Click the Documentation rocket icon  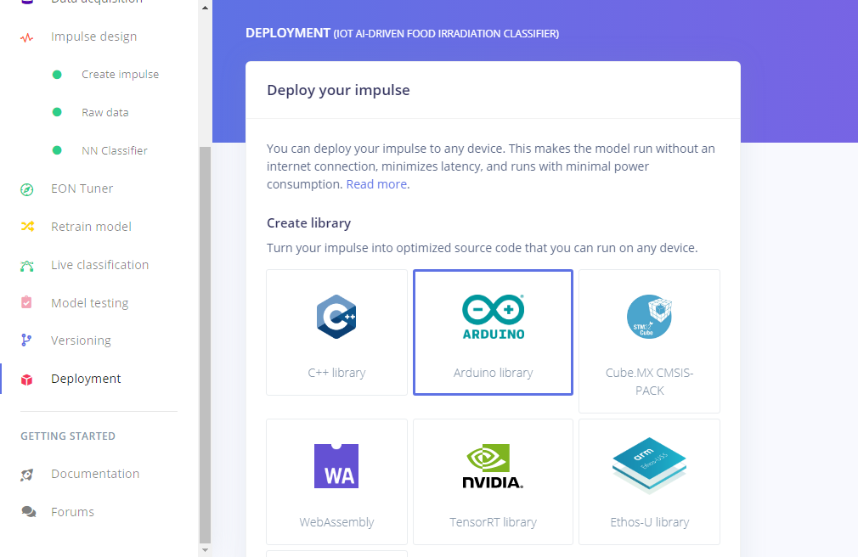point(28,475)
